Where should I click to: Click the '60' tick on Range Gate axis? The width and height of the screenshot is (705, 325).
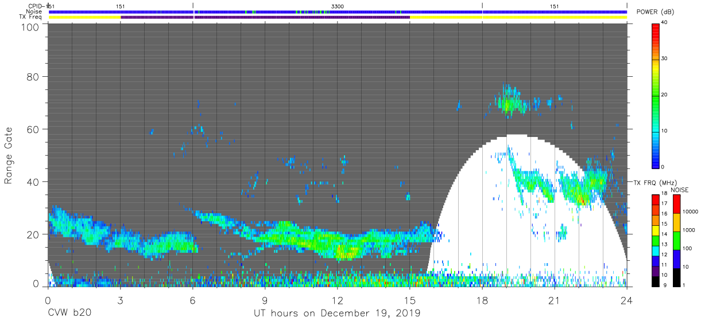tap(33, 129)
